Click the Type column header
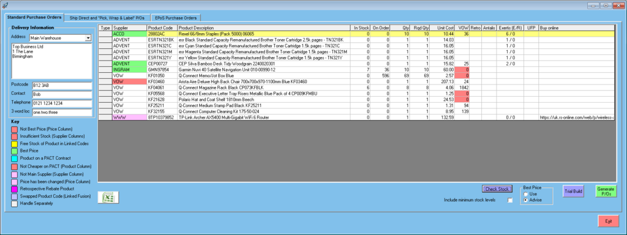The width and height of the screenshot is (627, 235). (105, 28)
